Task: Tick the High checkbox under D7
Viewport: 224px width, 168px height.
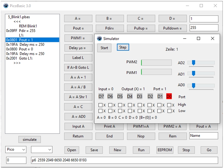Action: tap(100, 105)
